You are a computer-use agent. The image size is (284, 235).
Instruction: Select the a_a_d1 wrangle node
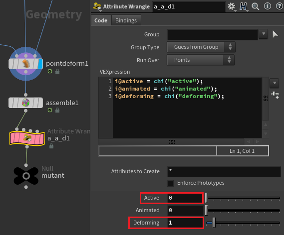point(27,138)
